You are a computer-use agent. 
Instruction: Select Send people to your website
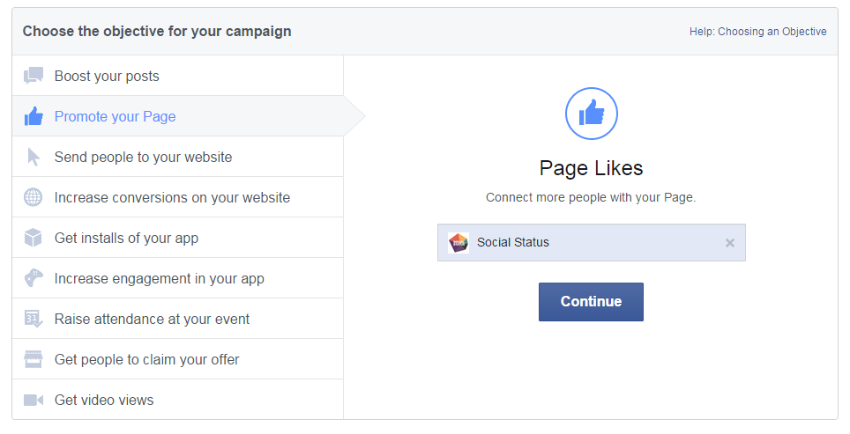tap(143, 157)
